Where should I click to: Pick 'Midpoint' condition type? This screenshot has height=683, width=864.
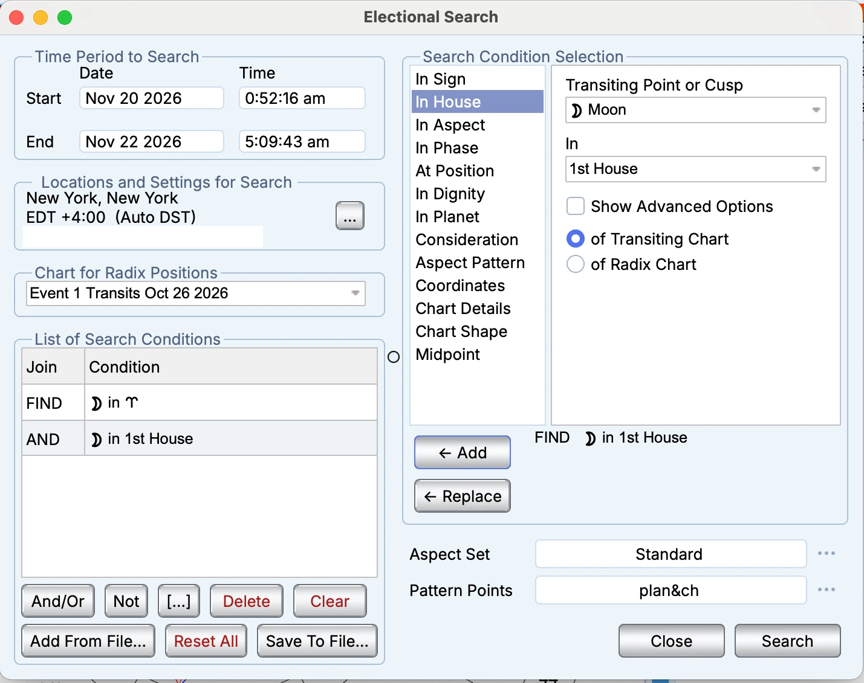coord(477,354)
